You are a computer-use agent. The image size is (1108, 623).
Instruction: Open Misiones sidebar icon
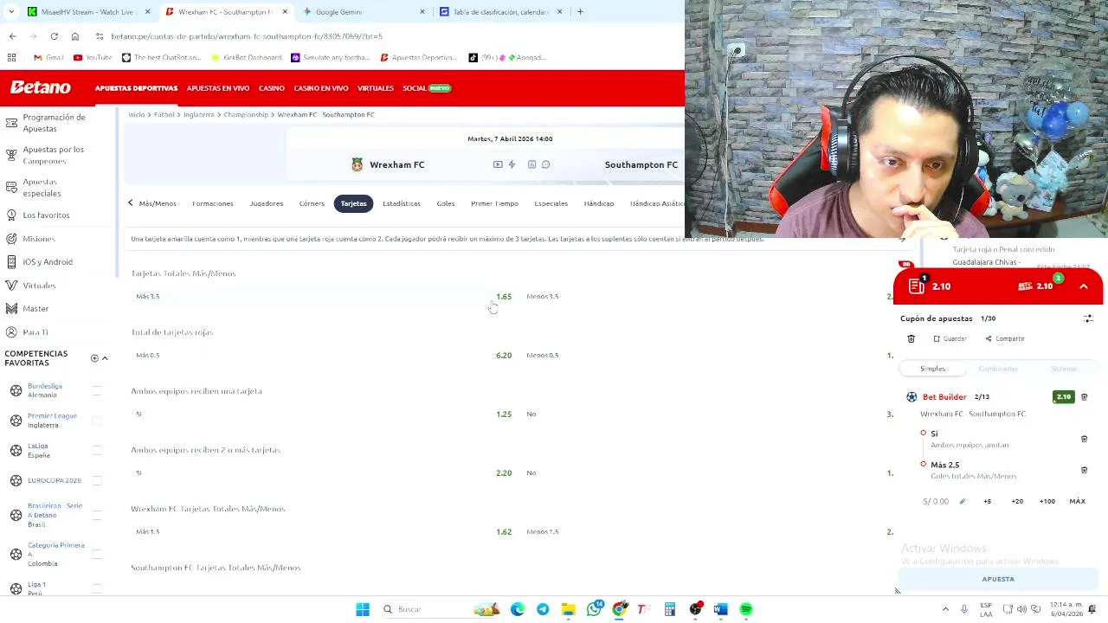click(11, 238)
